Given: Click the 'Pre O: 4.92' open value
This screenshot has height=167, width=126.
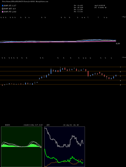Looking at the screenshot, I should [x=78, y=5].
